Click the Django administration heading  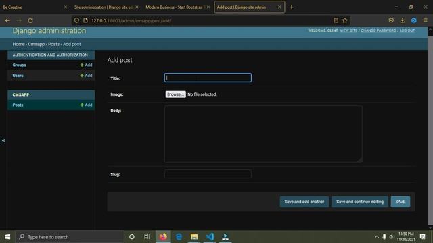click(49, 30)
